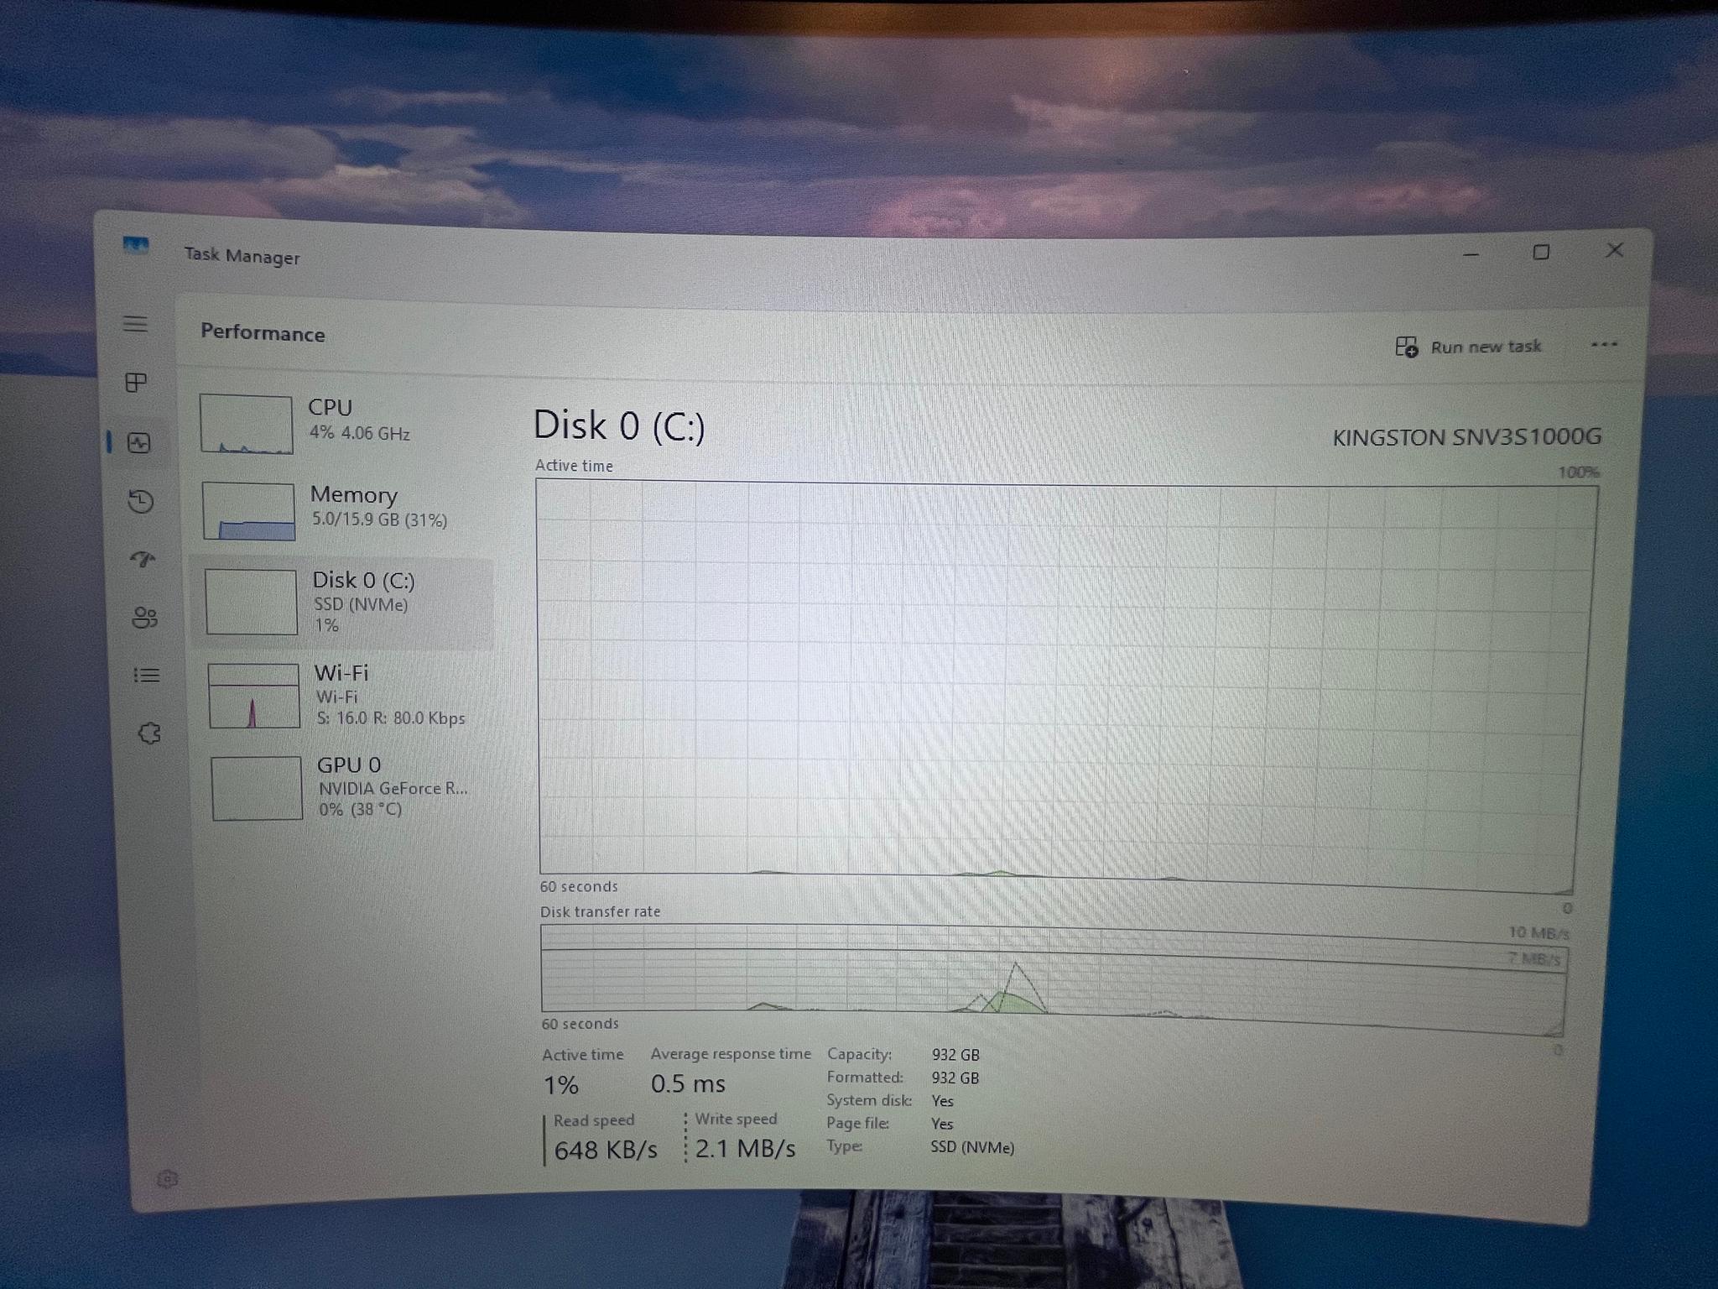Click the Average response time label

(x=731, y=1054)
